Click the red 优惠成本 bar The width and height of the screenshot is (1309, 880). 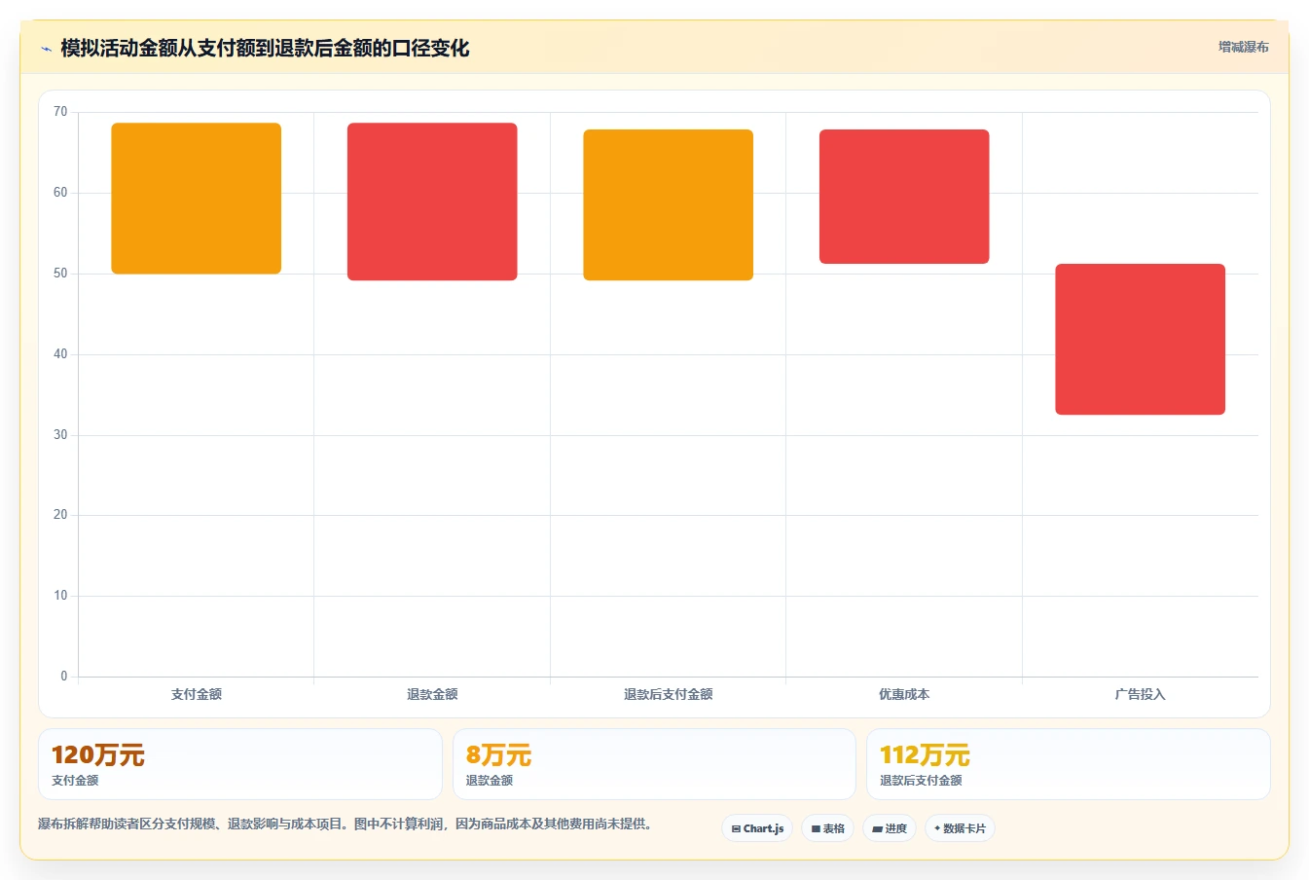point(904,197)
